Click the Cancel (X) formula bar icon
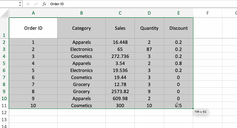237x128 pixels. tap(28, 4)
